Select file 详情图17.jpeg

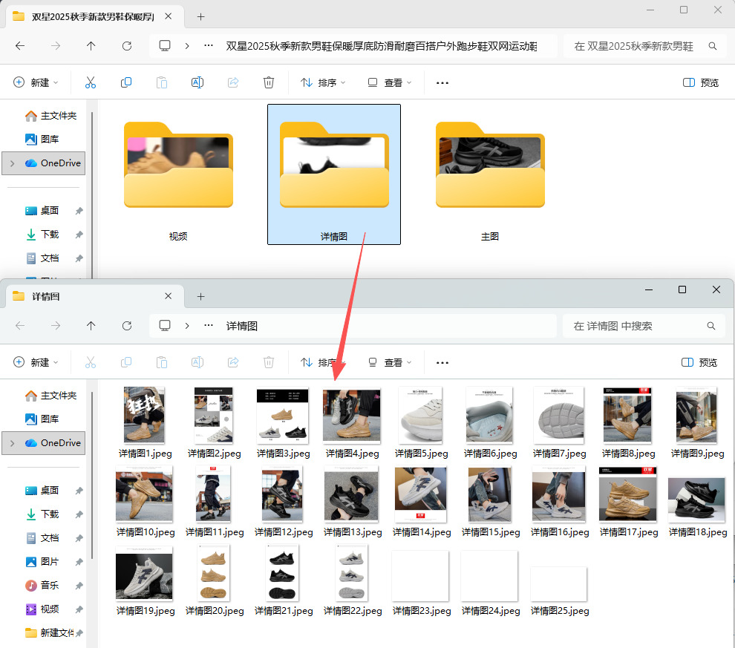point(628,501)
